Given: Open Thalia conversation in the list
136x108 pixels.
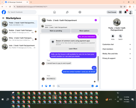Looking at the screenshot, I should click(19, 24).
